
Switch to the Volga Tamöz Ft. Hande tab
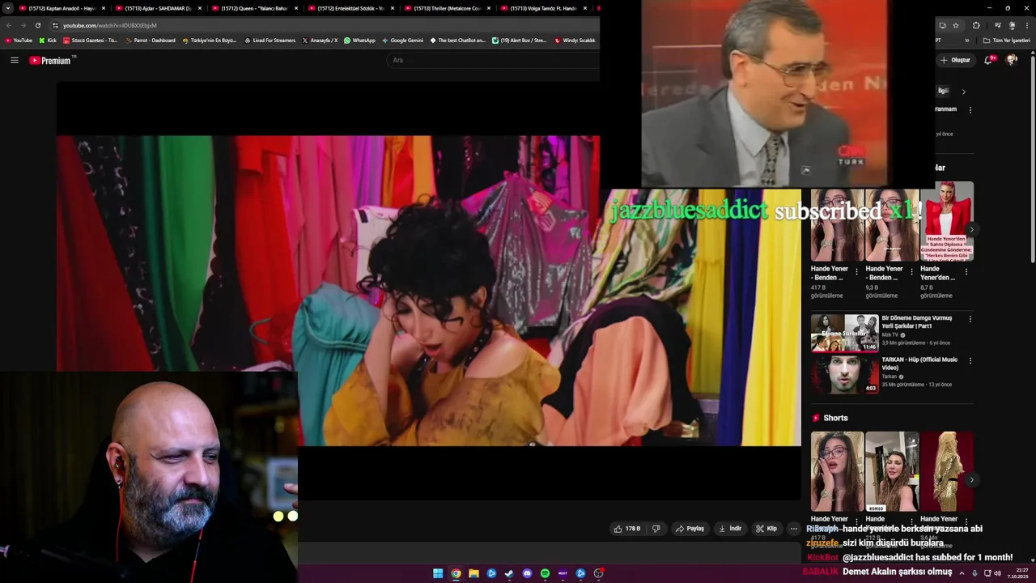544,8
